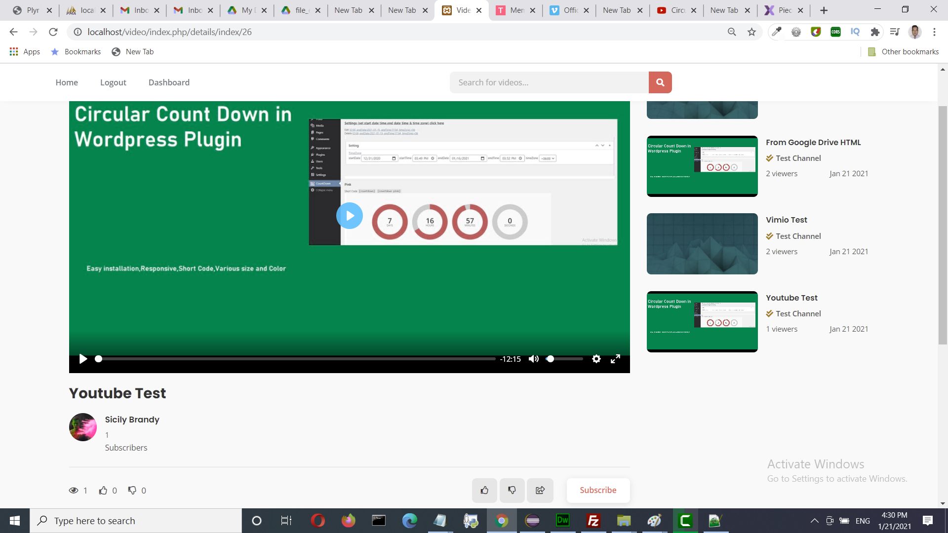Screen dimensions: 948x533
Task: Click the large blue play overlay
Action: point(350,216)
